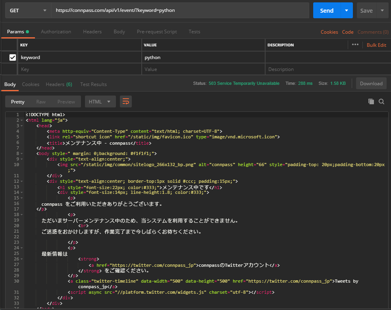Click the empty Key placeholder field
391x310 pixels.
pos(79,69)
